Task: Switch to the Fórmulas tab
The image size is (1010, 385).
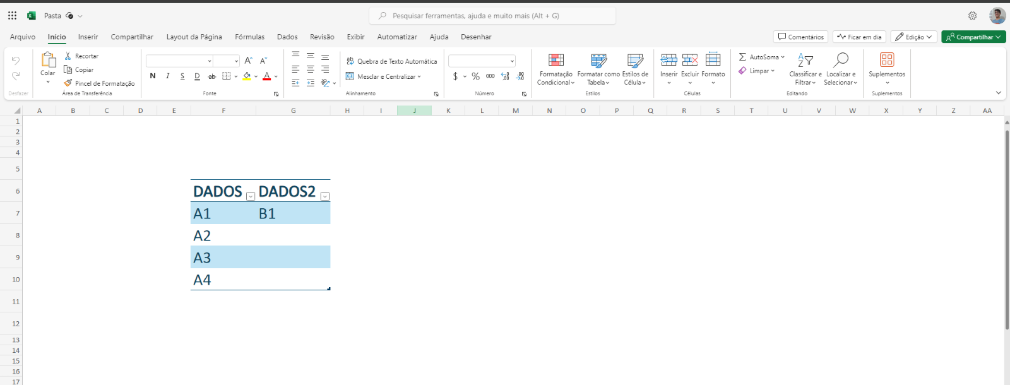Action: pyautogui.click(x=249, y=37)
